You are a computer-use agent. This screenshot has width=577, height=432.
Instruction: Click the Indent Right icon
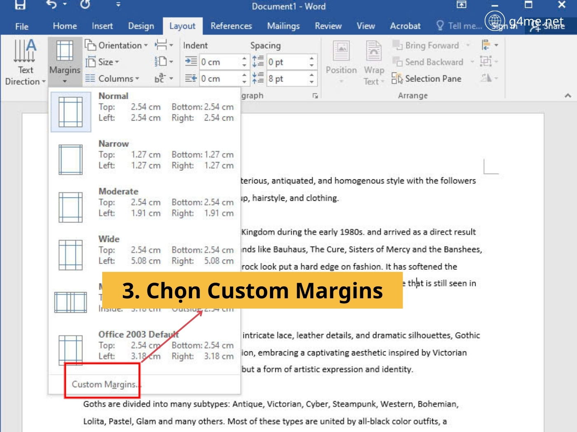click(x=191, y=78)
